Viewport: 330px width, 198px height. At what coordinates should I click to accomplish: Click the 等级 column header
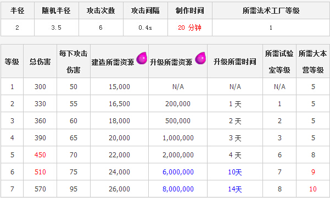[12, 62]
